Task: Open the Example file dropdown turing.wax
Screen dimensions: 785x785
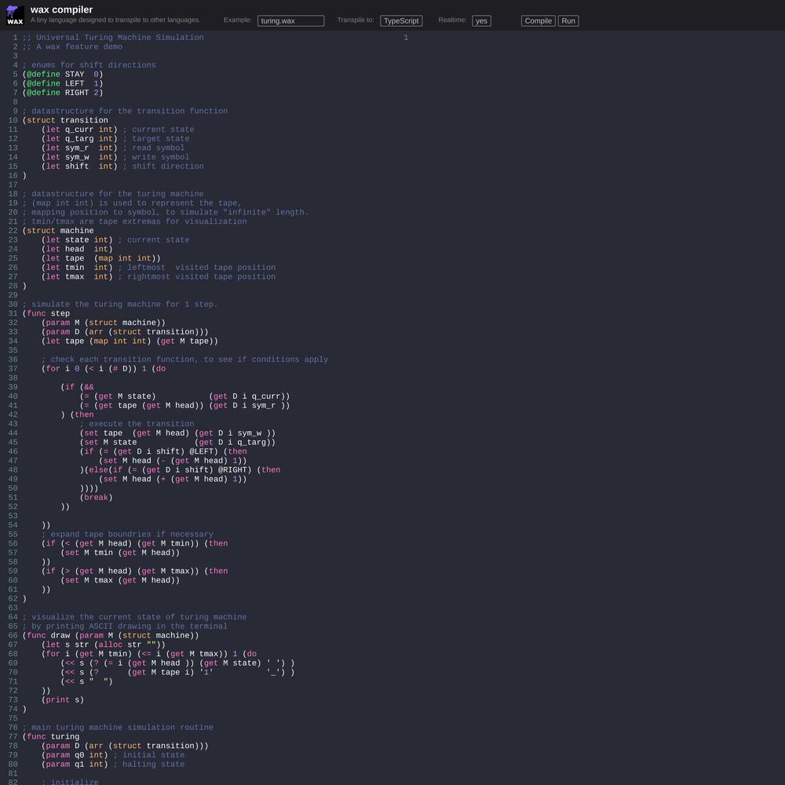Action: coord(291,20)
